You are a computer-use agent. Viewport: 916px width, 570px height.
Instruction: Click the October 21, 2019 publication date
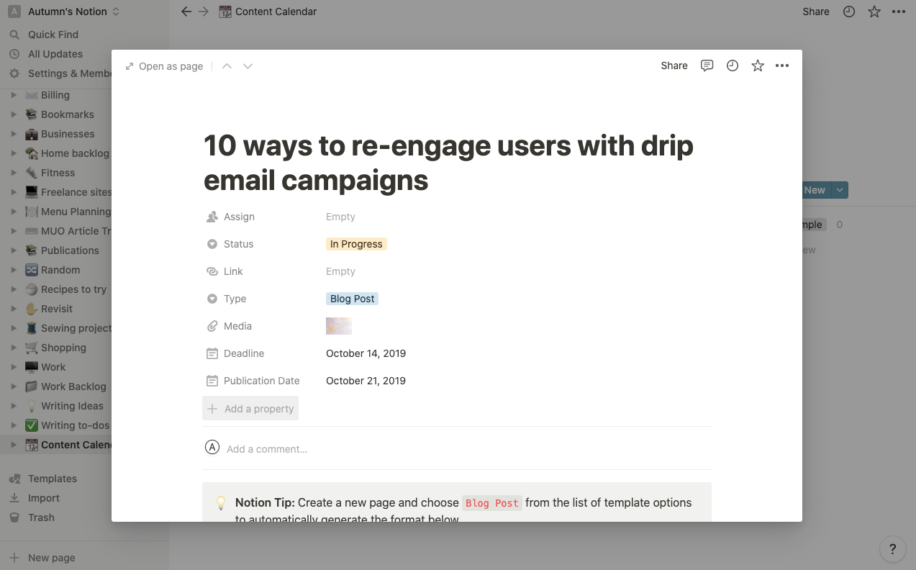pos(366,381)
